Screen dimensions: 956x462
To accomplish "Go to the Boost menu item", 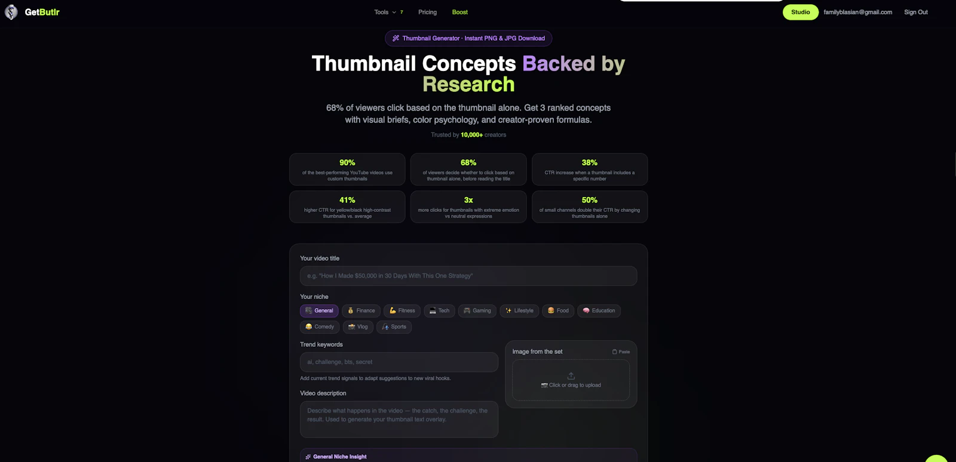I will (460, 12).
